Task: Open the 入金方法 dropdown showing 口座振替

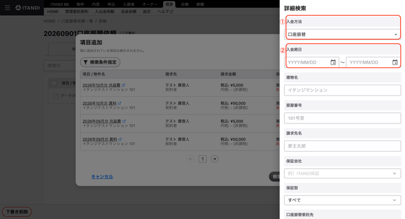Action: point(343,34)
